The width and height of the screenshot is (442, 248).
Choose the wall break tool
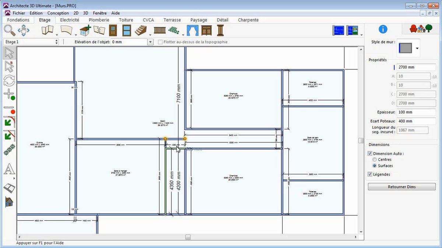[99, 30]
